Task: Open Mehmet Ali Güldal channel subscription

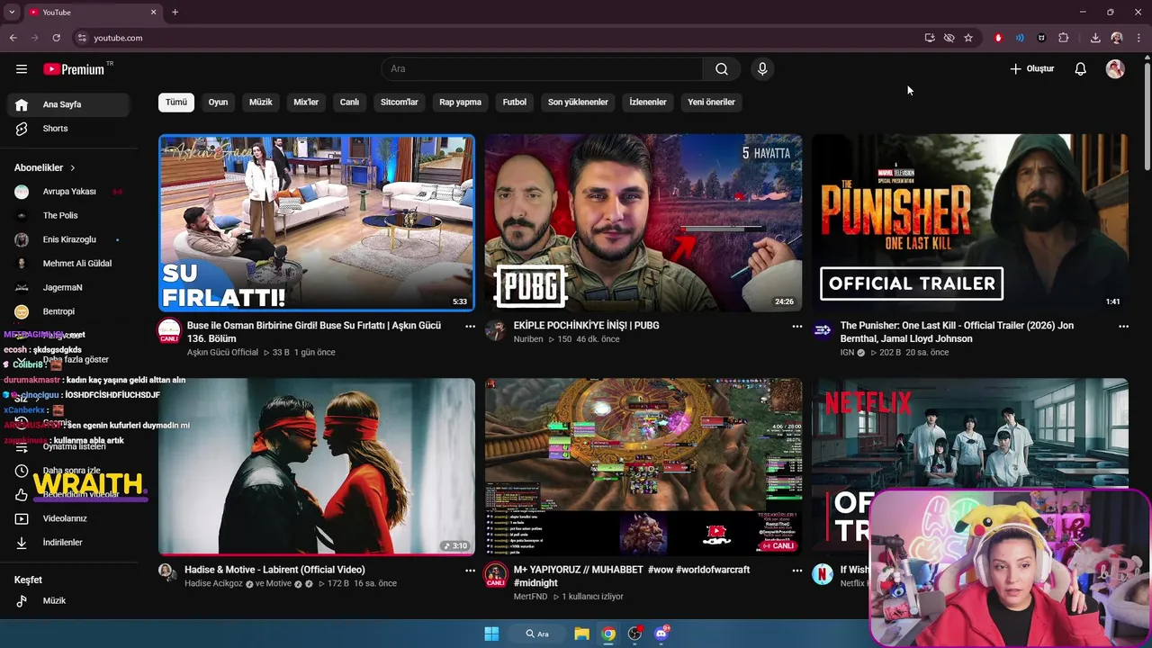Action: pos(68,264)
